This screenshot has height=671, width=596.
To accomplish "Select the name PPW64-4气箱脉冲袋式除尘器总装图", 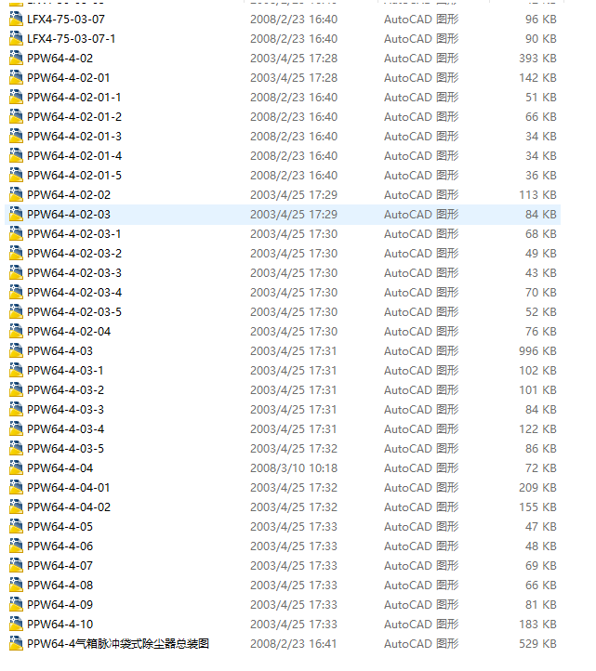I will [x=118, y=644].
